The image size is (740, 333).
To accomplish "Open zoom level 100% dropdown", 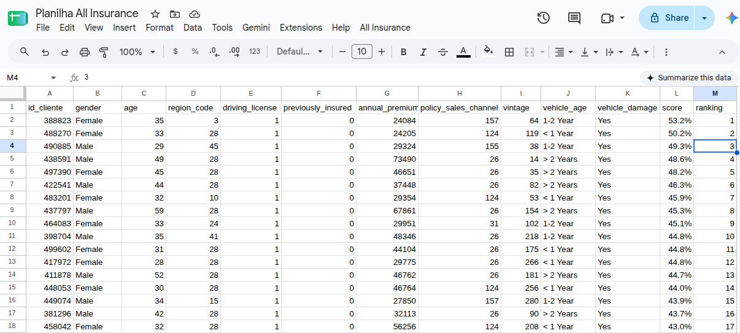I will click(137, 52).
